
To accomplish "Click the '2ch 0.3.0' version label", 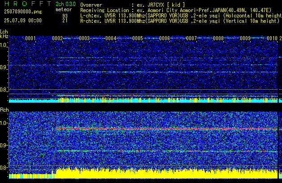I will 65,4.
